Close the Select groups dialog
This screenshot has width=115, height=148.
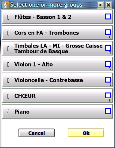108,5
